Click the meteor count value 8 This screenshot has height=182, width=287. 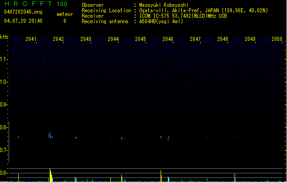tap(65, 21)
